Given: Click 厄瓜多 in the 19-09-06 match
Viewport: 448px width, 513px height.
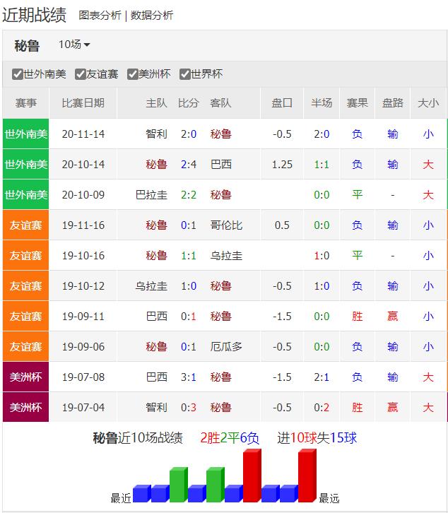Looking at the screenshot, I should coord(226,347).
